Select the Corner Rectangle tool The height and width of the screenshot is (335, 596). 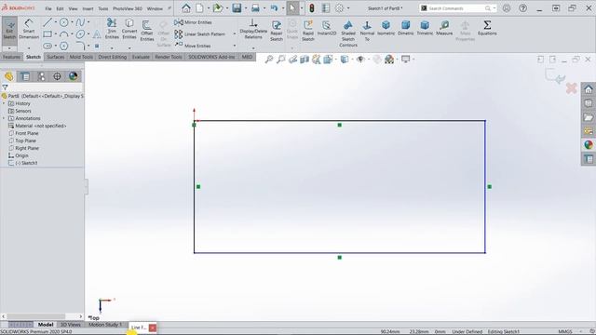(x=47, y=34)
